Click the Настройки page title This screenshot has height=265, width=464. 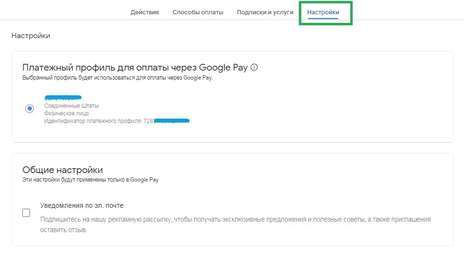click(x=31, y=36)
